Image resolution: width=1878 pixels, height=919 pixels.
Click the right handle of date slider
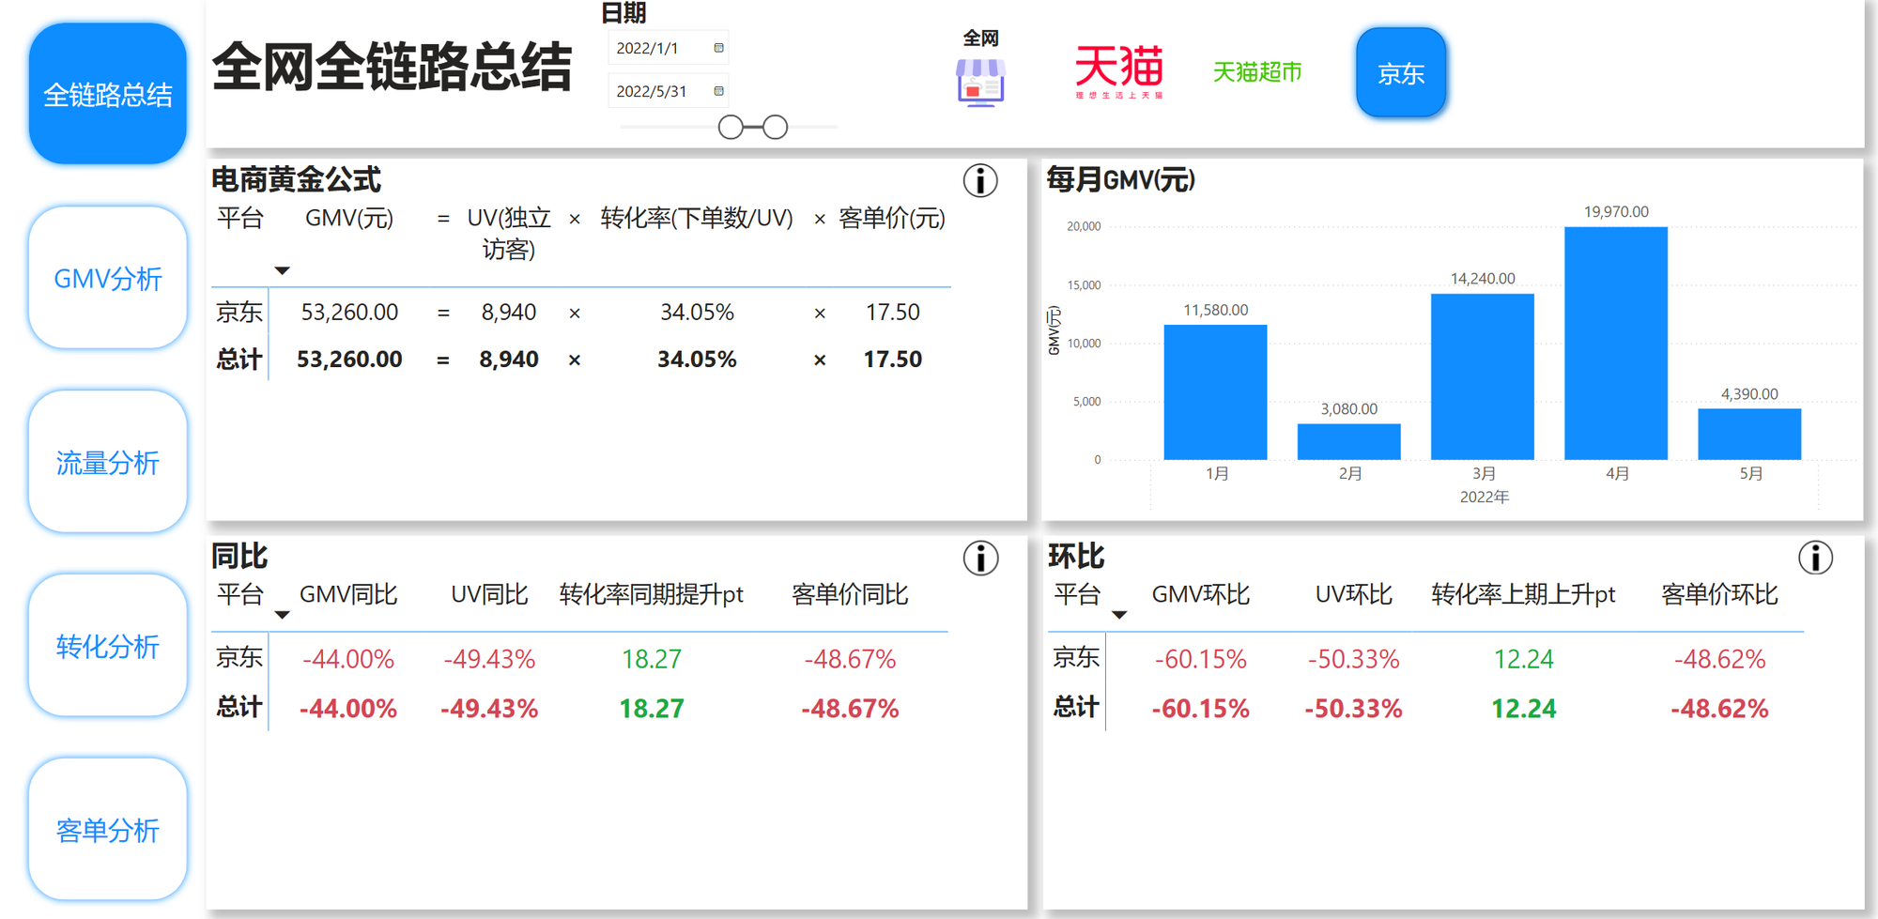tap(775, 128)
